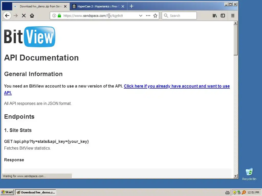
Task: Click the Endpoints heading
Action: 19,117
